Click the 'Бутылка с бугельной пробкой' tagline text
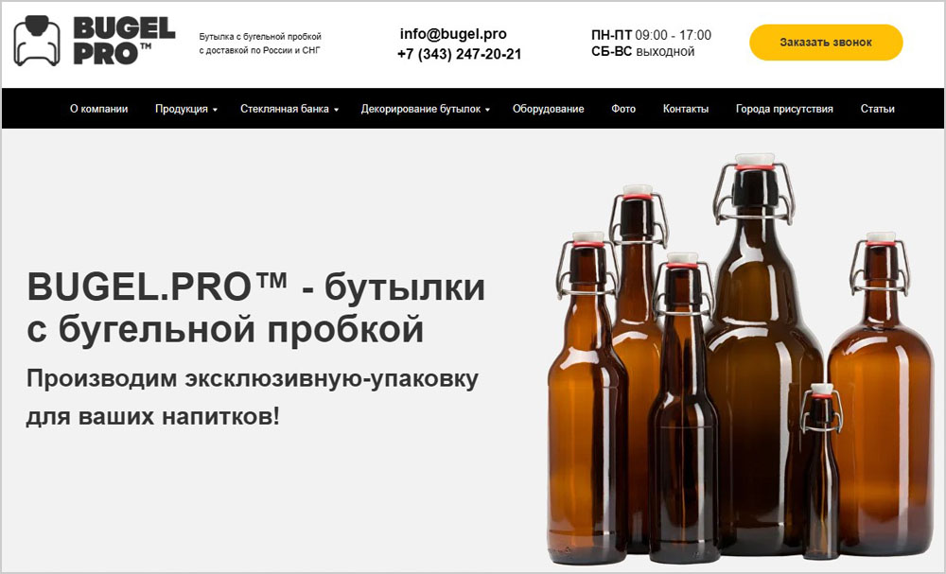Viewport: 946px width, 574px height. click(260, 37)
